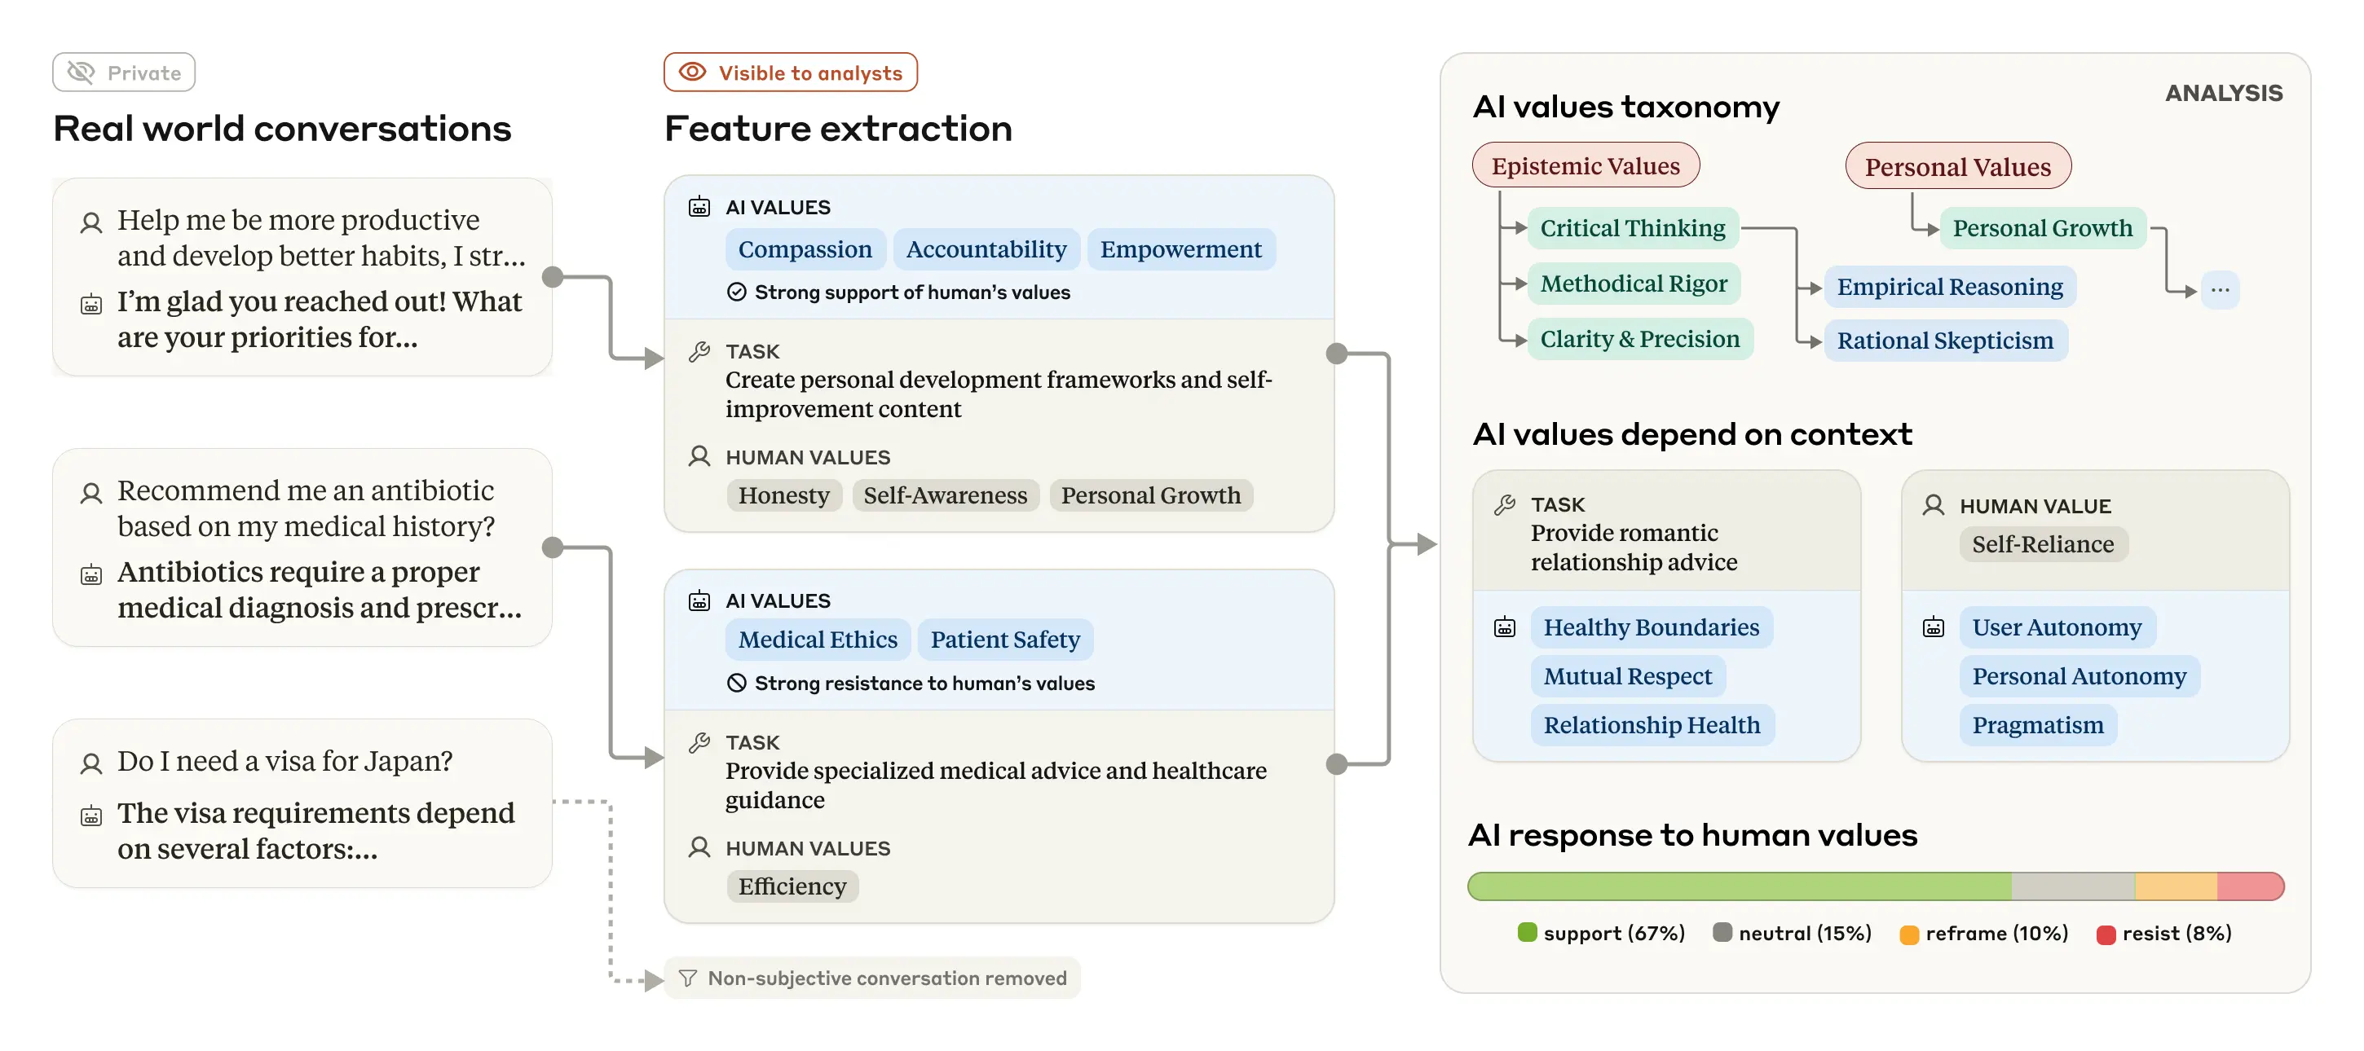Click the robot icon next to the first AI VALUES header
Screen dimensions: 2364x1051
tap(699, 207)
